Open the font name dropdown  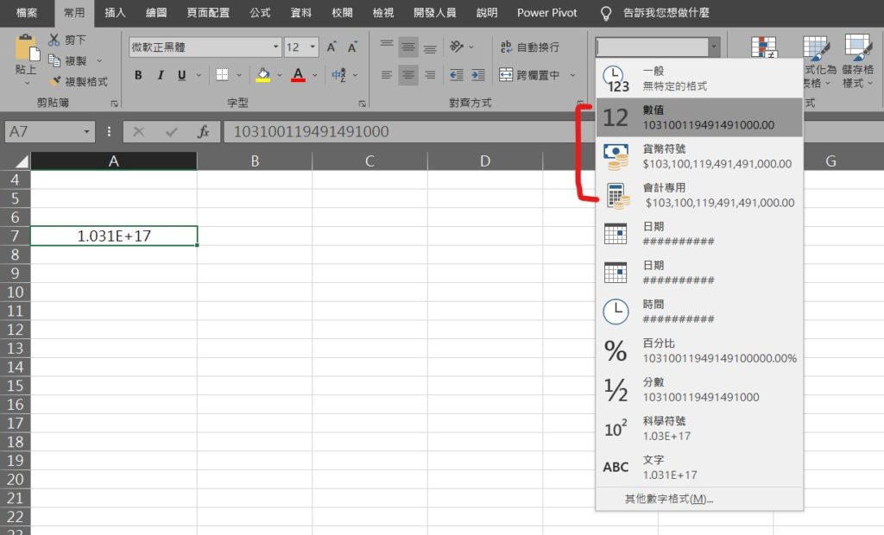coord(275,47)
